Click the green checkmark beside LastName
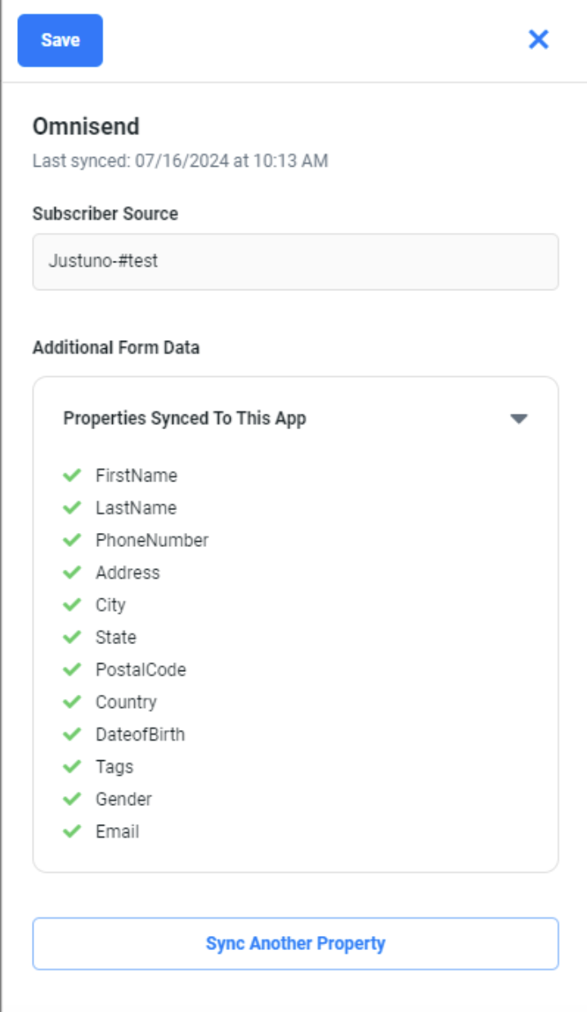This screenshot has height=1012, width=587. click(x=72, y=508)
